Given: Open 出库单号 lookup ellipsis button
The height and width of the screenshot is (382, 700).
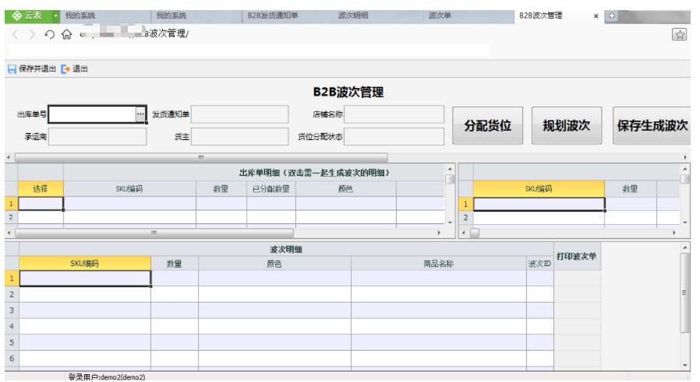Looking at the screenshot, I should (140, 114).
